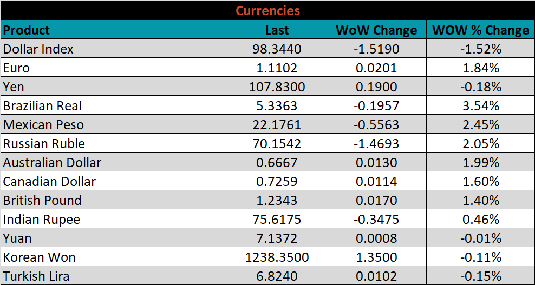Select the Last column header
The width and height of the screenshot is (535, 285).
click(x=277, y=30)
